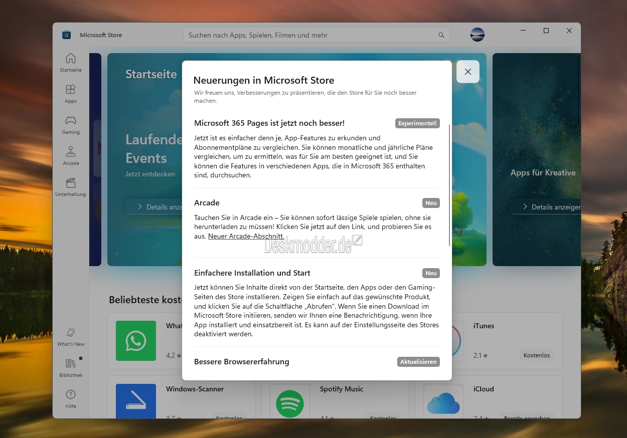Click the Aktualisieren badge
Screen dimensions: 627x438
(418, 362)
